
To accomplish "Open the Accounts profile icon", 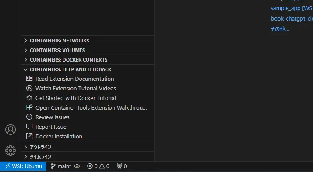I will click(11, 130).
